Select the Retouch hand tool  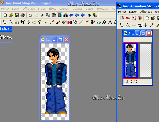click(75, 22)
